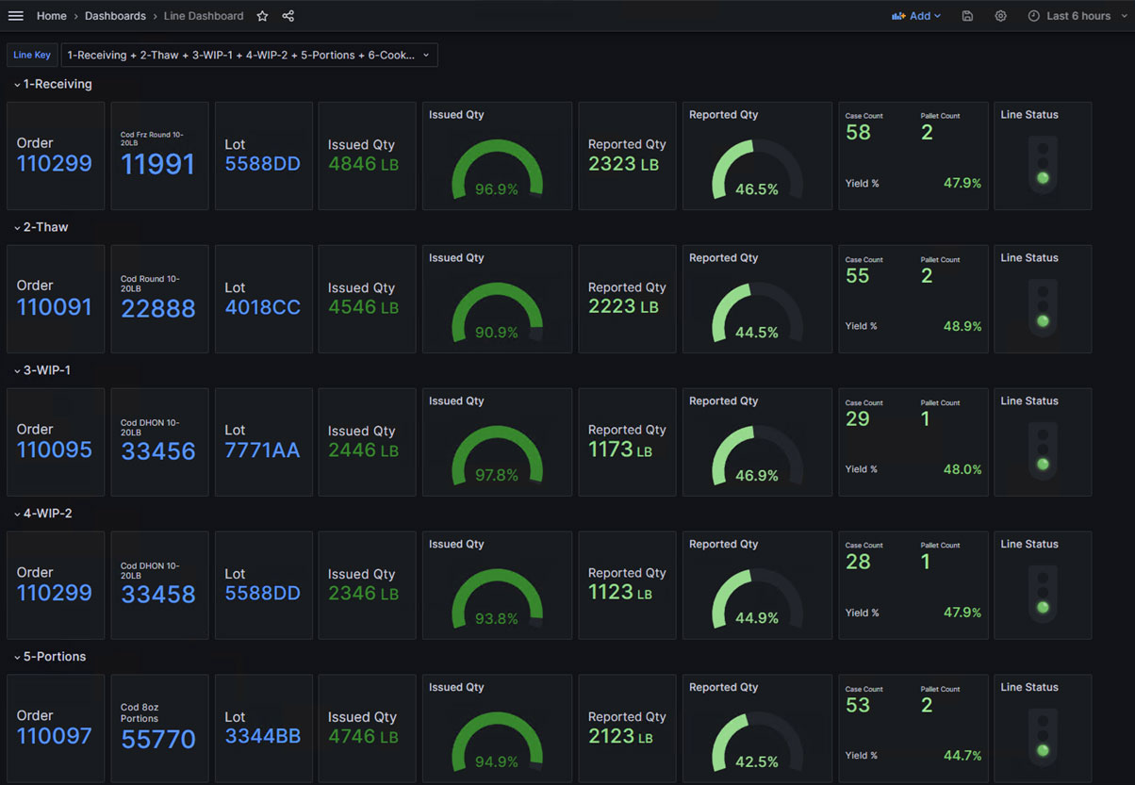Click the Order 110095 panel
1135x785 pixels.
pos(55,441)
